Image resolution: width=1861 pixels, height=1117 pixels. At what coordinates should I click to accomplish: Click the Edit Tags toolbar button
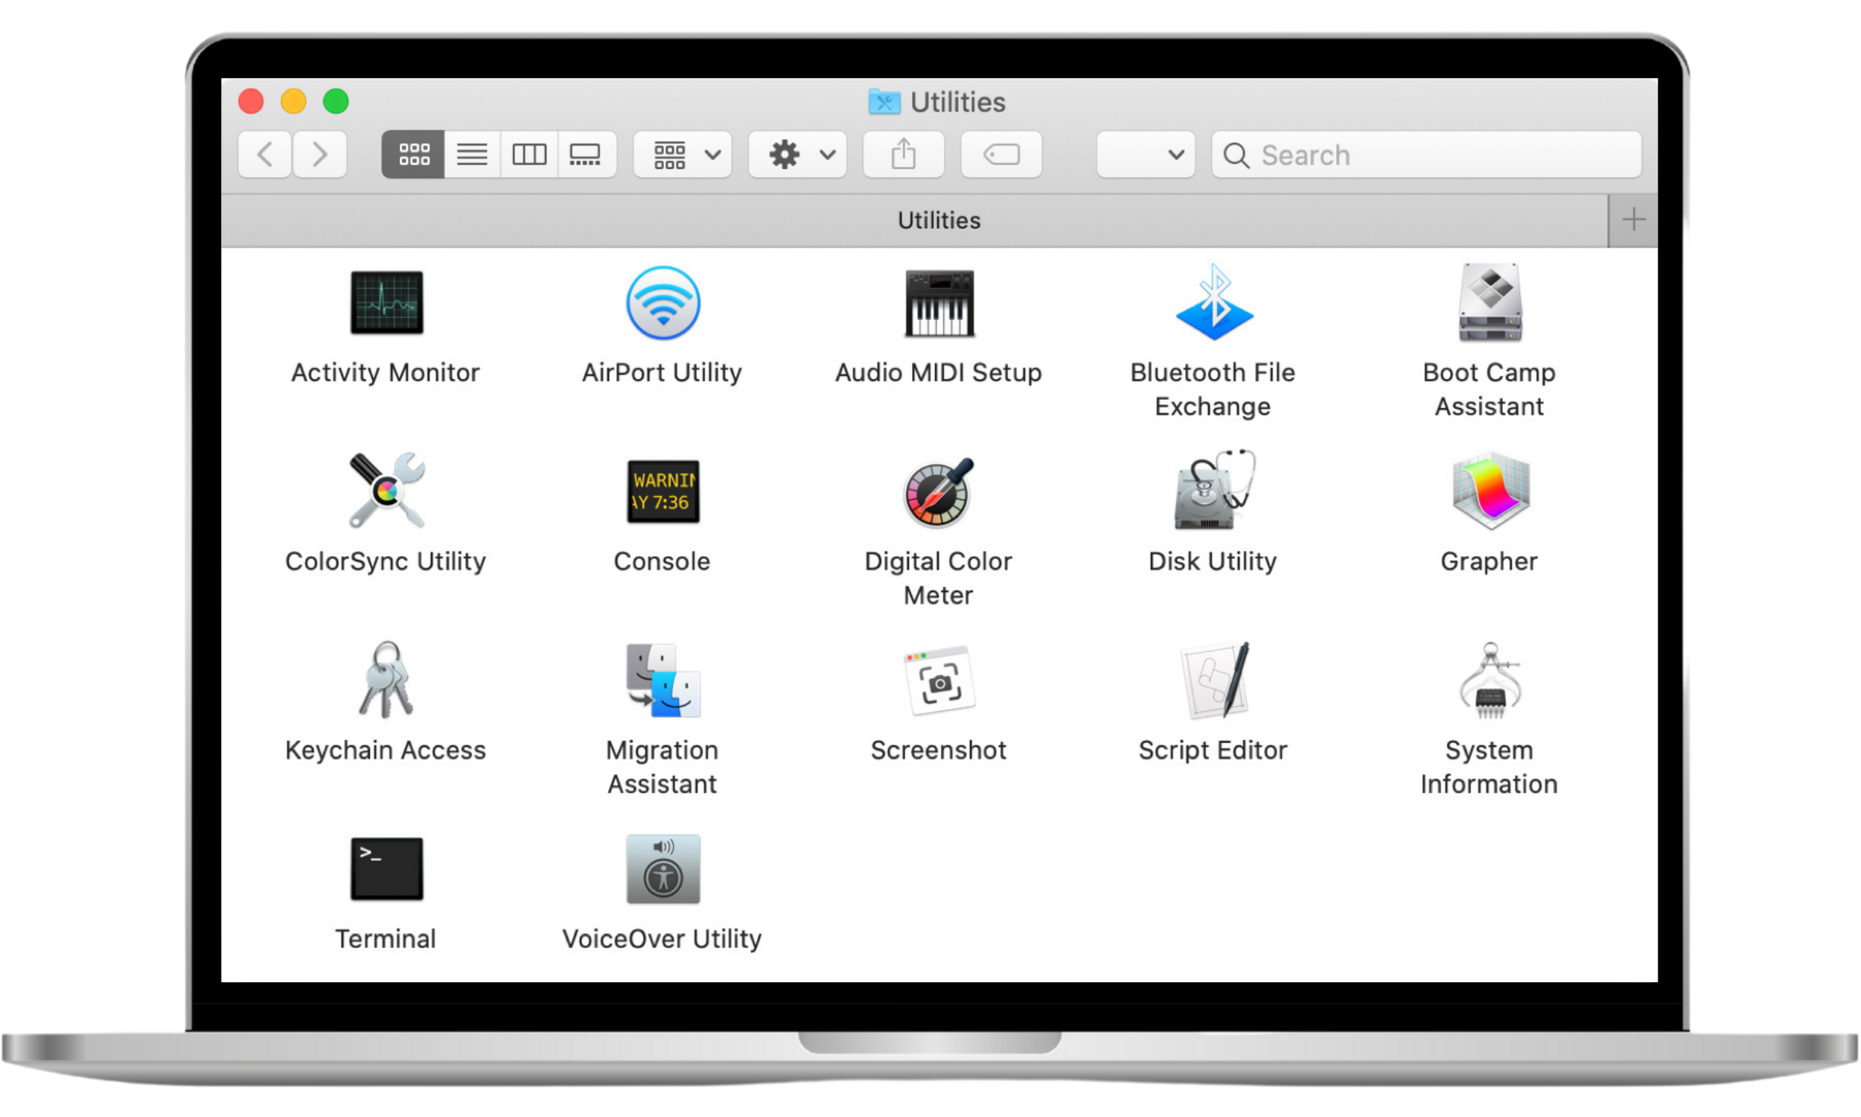[1001, 154]
